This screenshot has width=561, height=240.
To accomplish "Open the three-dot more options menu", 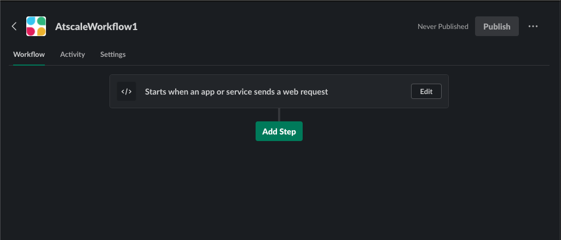I will pyautogui.click(x=533, y=26).
